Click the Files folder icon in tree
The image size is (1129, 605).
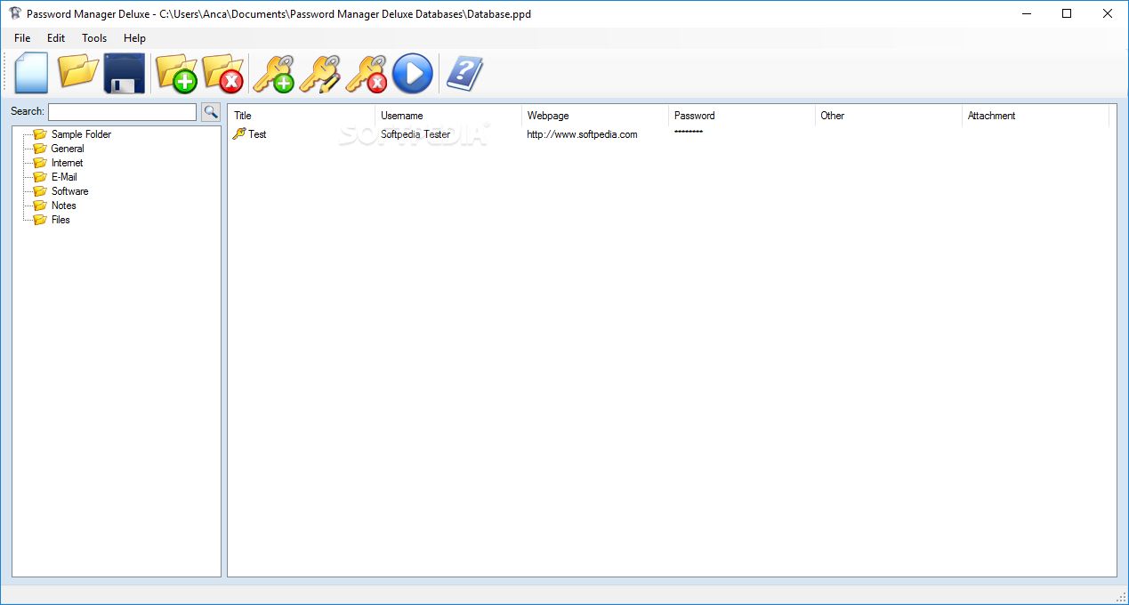(40, 220)
